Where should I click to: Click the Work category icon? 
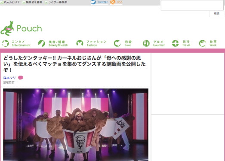click(x=203, y=43)
